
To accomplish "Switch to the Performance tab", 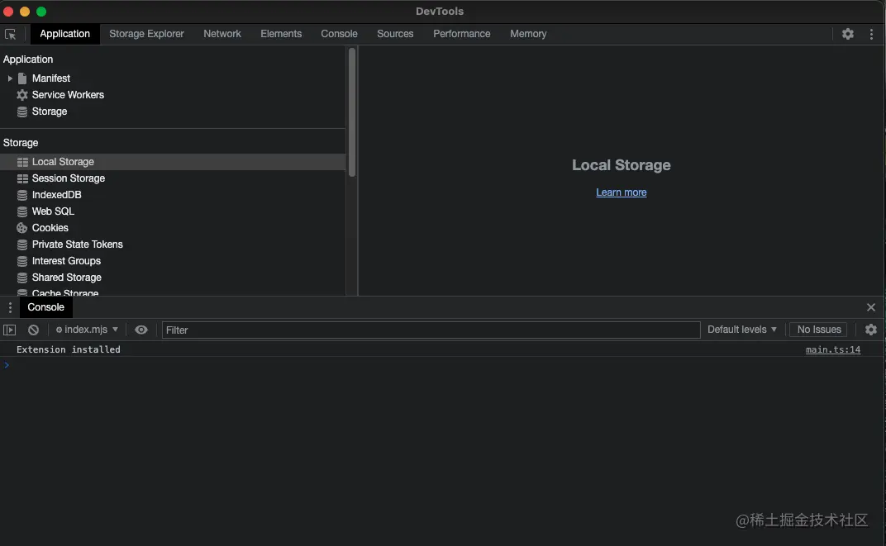I will pyautogui.click(x=462, y=34).
